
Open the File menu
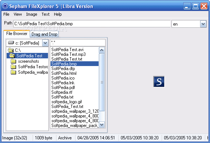(6, 14)
